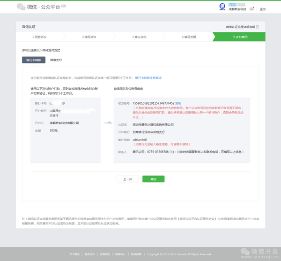Click the 服务号 badge in header
Image resolution: width=281 pixels, height=261 pixels.
coord(232,5)
